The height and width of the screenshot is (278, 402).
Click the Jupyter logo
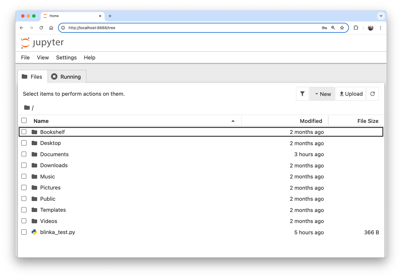pyautogui.click(x=42, y=43)
